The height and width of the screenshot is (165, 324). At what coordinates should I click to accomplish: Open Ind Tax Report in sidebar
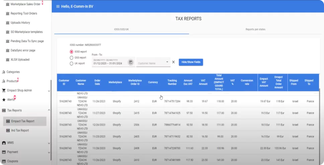(x=20, y=131)
